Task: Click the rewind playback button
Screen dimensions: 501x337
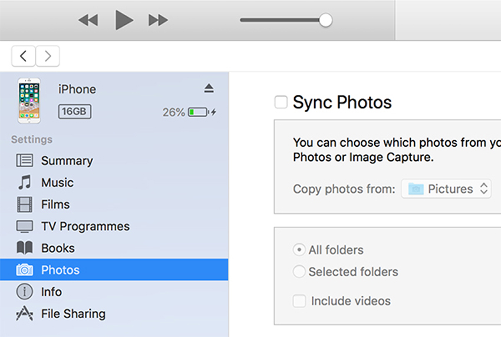Action: click(x=88, y=21)
